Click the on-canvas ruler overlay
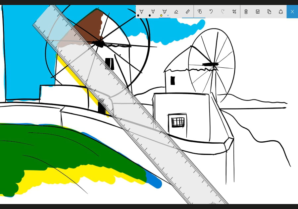Screen dimensions: 298x209 point(130,104)
